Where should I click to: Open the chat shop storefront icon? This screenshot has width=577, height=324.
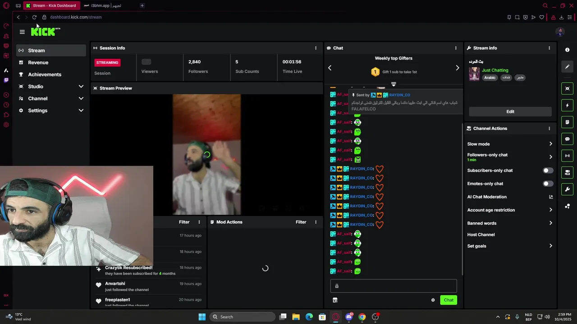click(335, 300)
